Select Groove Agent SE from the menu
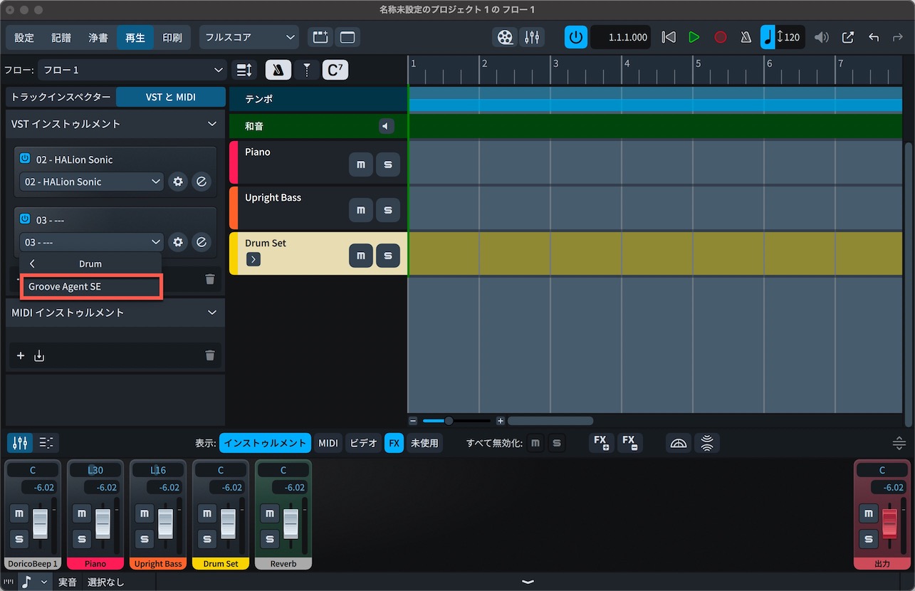This screenshot has width=915, height=591. click(91, 286)
